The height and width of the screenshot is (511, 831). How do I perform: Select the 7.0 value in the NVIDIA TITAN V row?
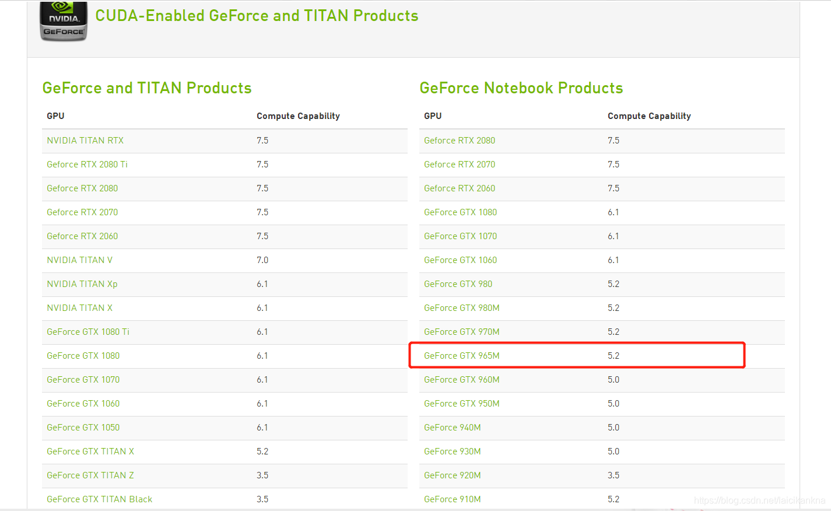pos(262,260)
